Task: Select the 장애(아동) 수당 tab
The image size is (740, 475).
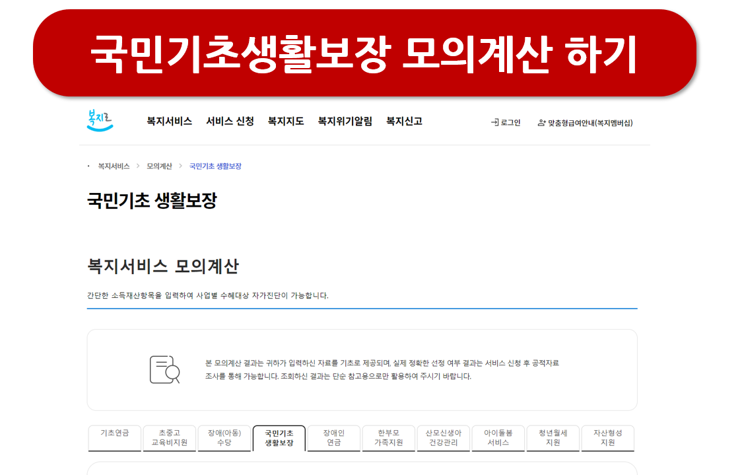Action: tap(224, 437)
